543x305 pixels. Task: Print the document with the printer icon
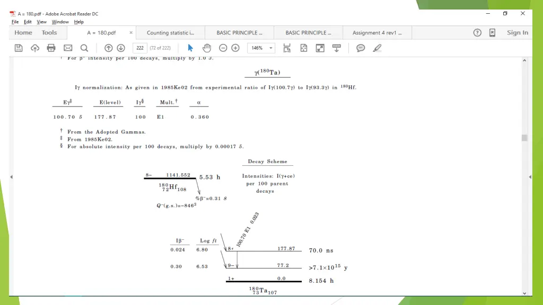pos(51,48)
